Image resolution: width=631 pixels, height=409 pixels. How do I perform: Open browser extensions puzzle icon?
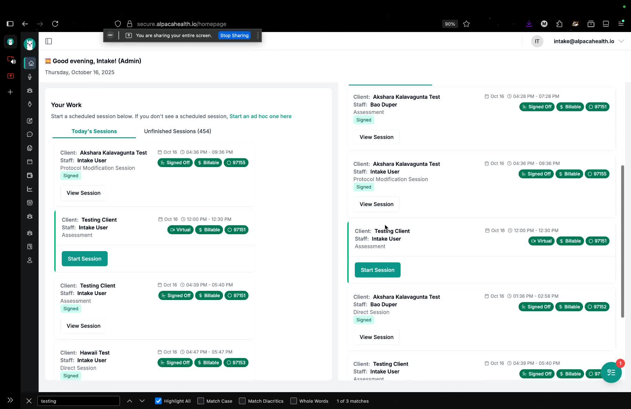tap(559, 24)
